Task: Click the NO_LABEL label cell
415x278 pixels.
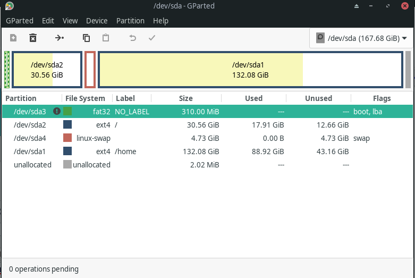Action: (x=132, y=112)
